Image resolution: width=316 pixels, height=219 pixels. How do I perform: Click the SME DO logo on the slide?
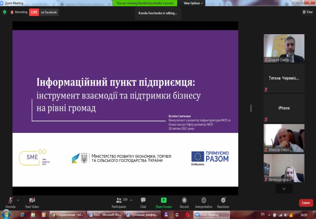point(34,157)
